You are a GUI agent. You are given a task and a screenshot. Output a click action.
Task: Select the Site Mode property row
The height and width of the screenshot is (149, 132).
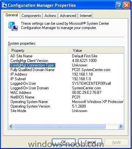66,111
